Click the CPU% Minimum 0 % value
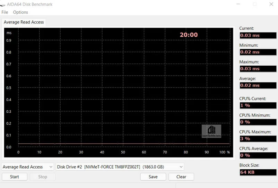The image size is (278, 188). coord(258,122)
